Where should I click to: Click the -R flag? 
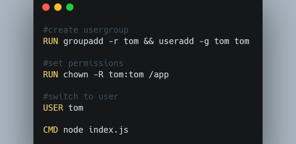98,74
